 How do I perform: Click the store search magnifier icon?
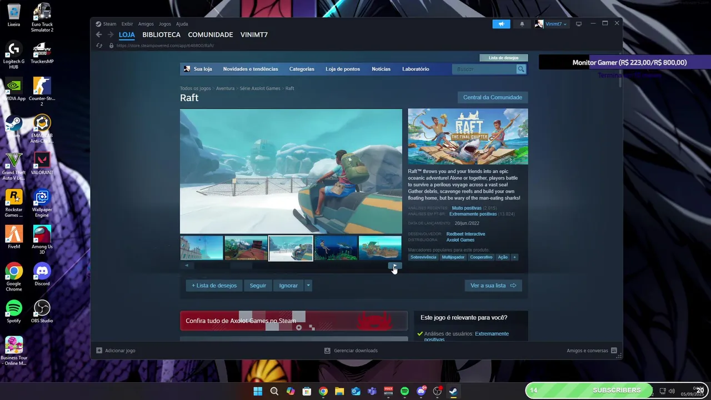tap(521, 69)
